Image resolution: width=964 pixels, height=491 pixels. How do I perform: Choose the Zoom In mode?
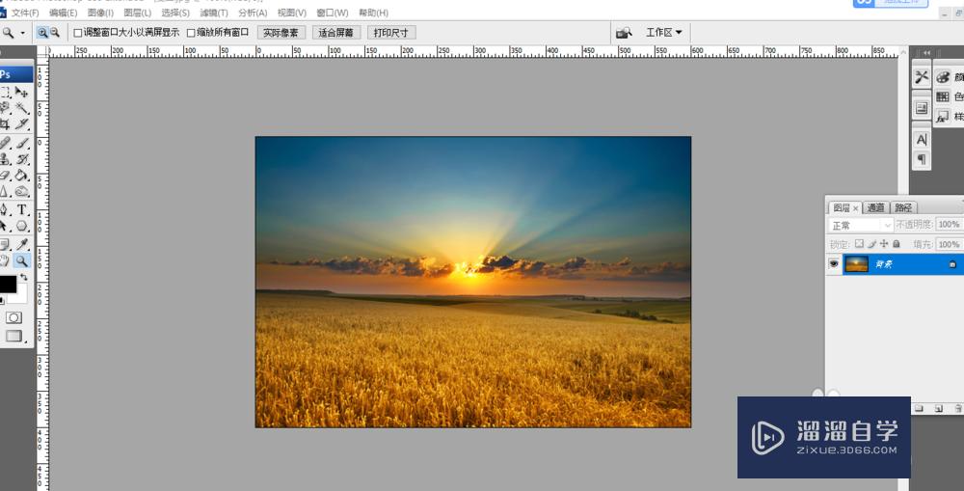pyautogui.click(x=41, y=33)
